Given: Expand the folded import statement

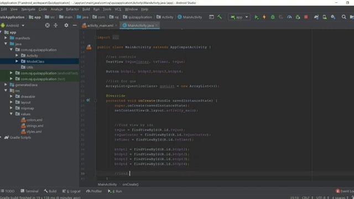Looking at the screenshot, I should (x=116, y=38).
